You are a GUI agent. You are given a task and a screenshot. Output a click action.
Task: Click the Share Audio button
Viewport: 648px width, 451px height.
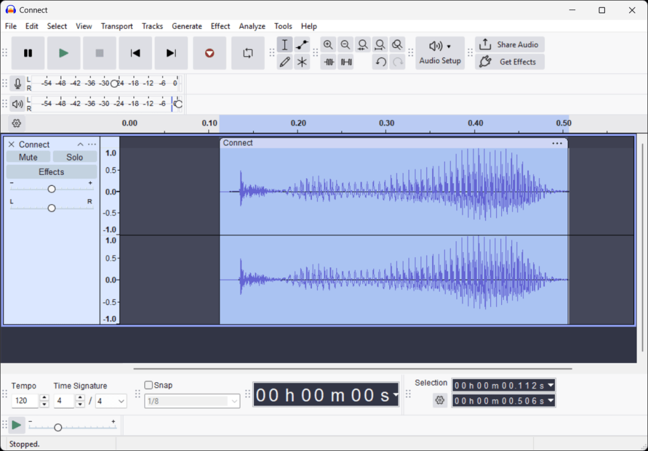coord(509,45)
